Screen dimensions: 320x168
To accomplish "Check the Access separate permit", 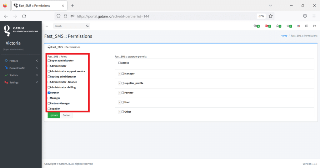I will [x=119, y=63].
